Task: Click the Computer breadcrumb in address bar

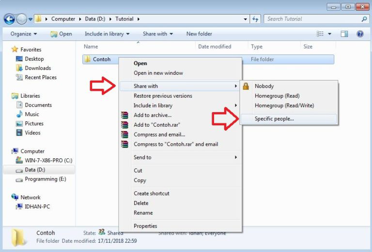Action: tap(63, 19)
